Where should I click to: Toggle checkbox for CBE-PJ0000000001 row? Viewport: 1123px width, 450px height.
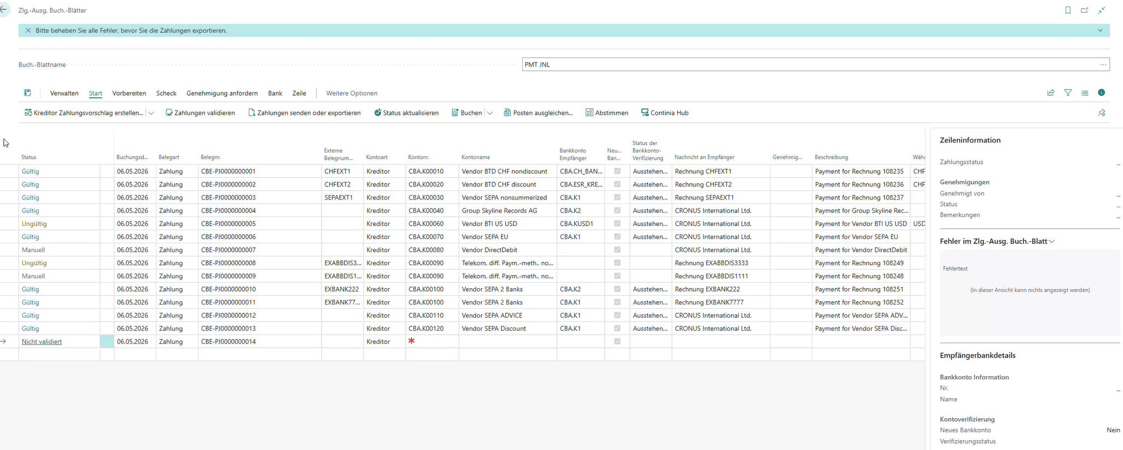pyautogui.click(x=617, y=171)
